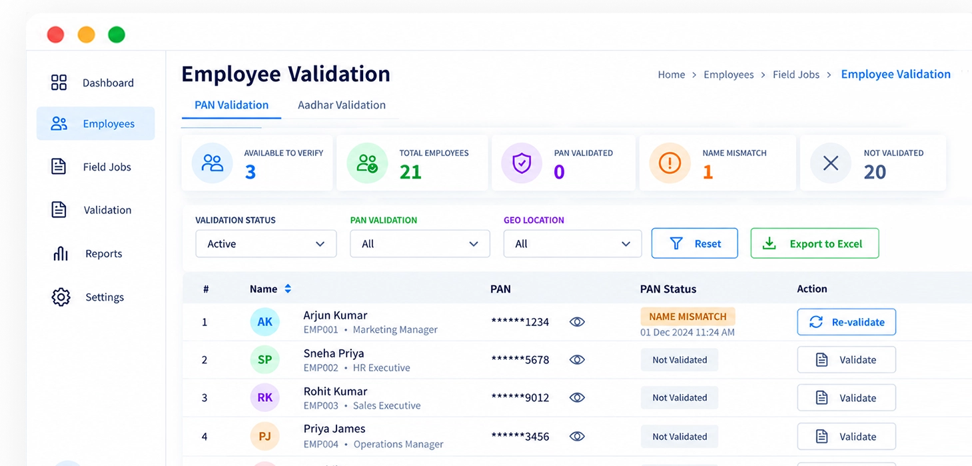Validate PAN for Rohit Kumar
The image size is (972, 466).
coord(846,398)
